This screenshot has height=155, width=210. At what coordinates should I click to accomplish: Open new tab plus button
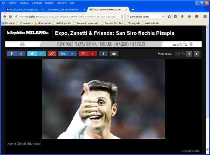pyautogui.click(x=133, y=9)
